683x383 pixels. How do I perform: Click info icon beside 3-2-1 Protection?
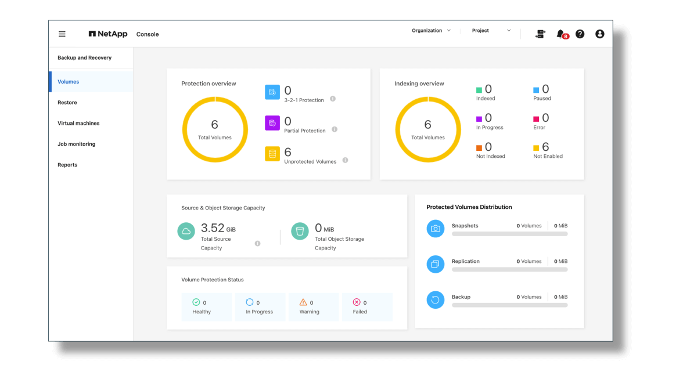333,99
